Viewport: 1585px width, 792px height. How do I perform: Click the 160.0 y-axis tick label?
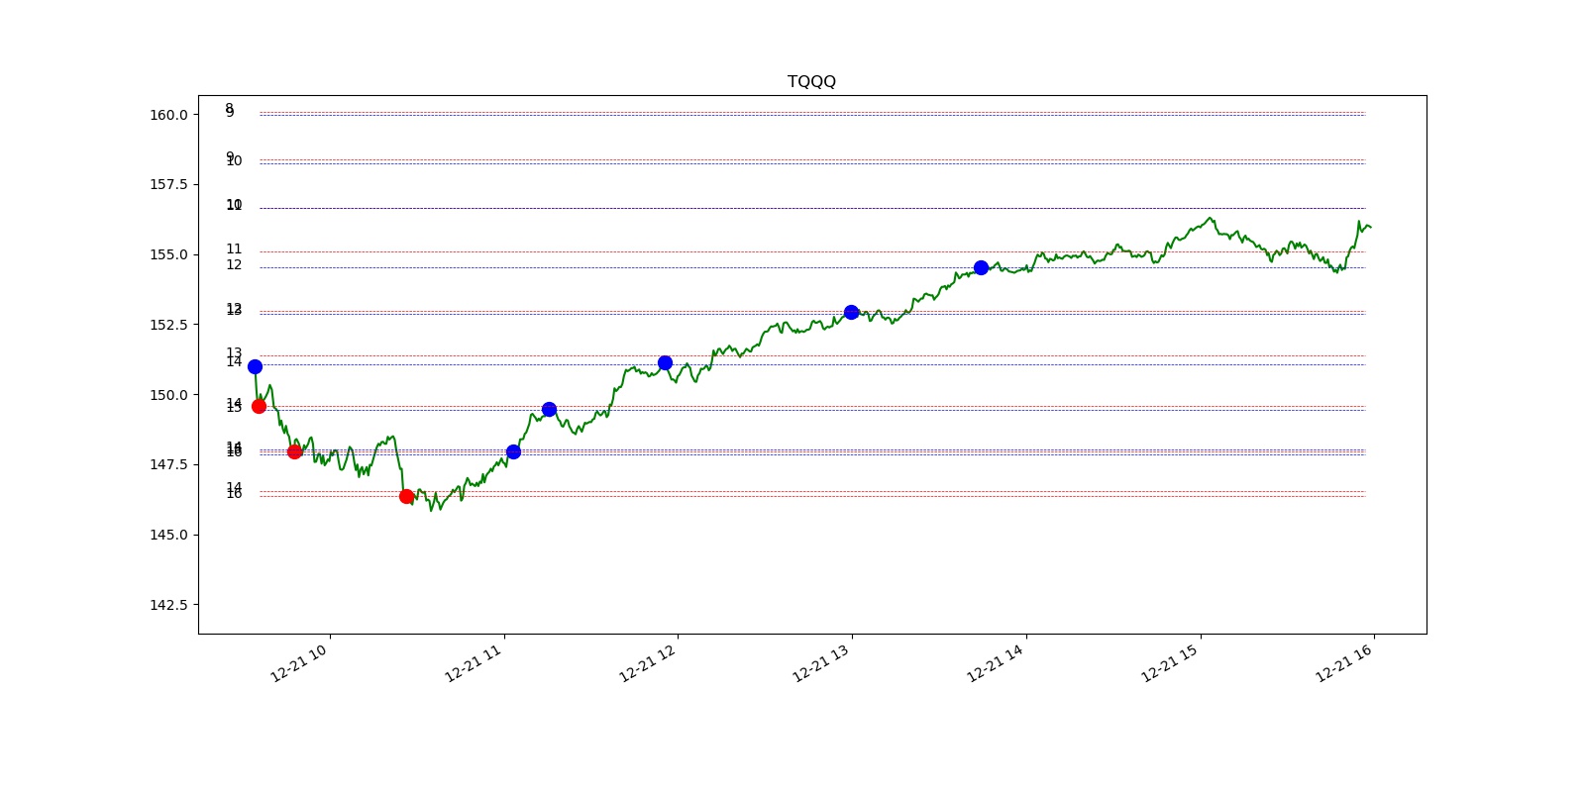168,115
